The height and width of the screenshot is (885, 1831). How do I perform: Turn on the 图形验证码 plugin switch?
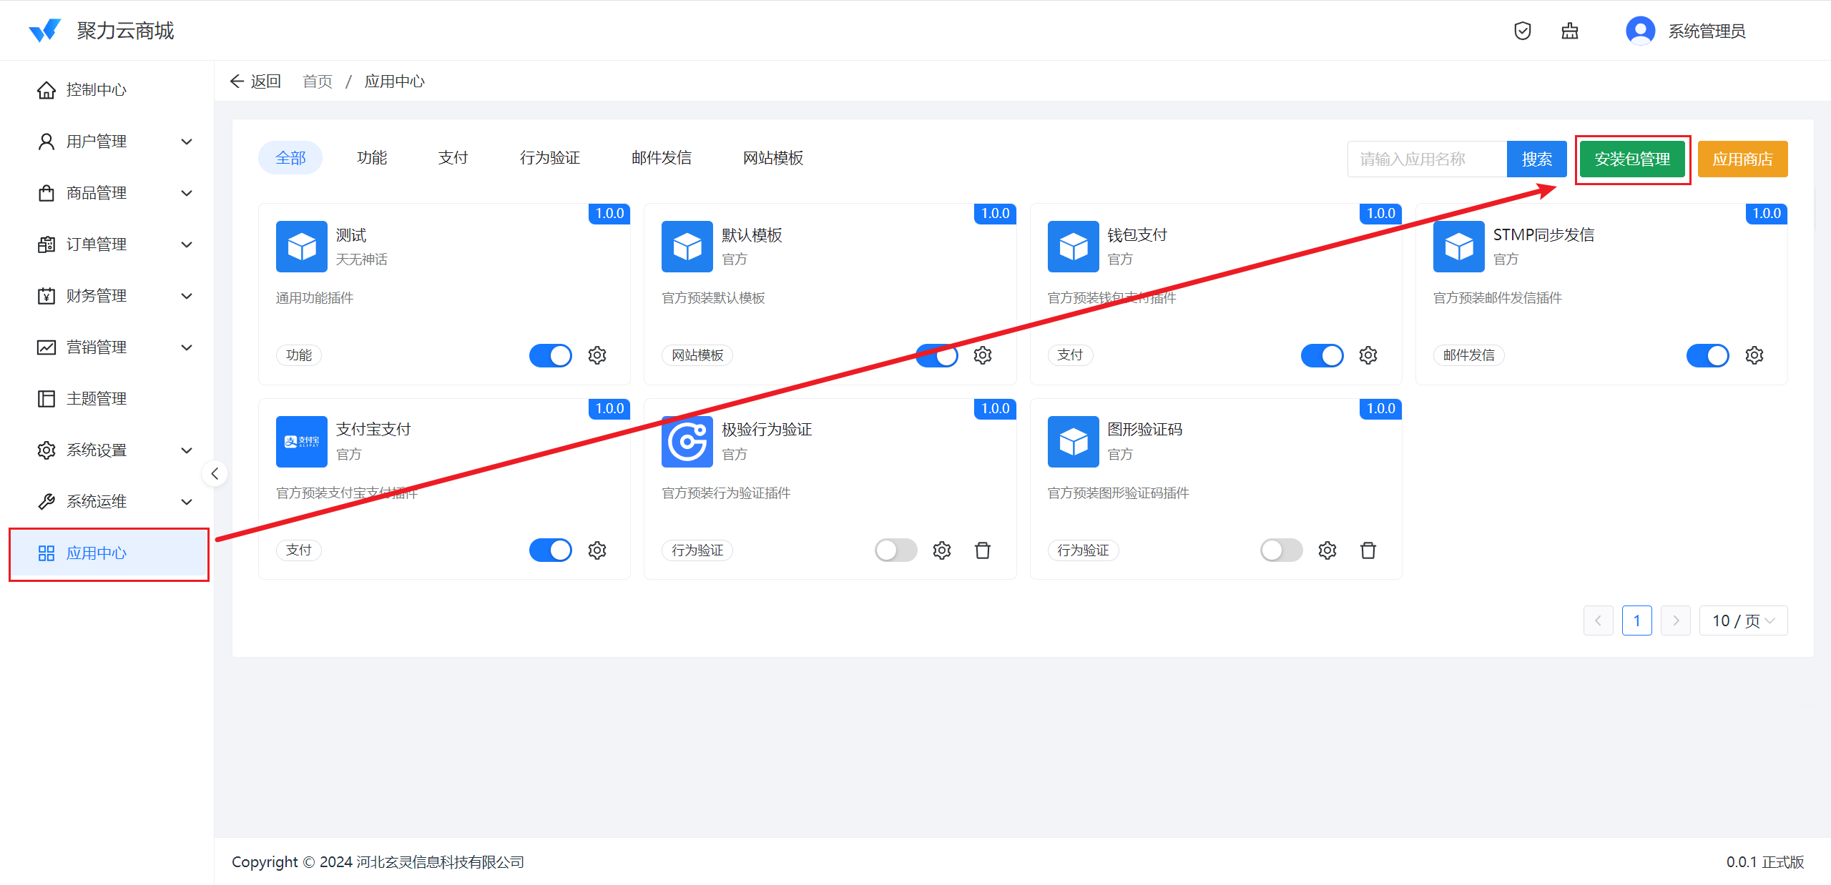click(1281, 550)
